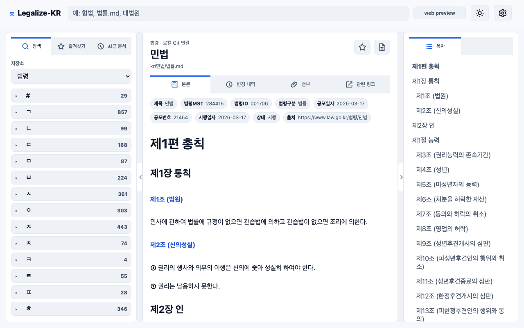Image resolution: width=524 pixels, height=328 pixels.
Task: Jump to 제2장 인 in table of contents
Action: click(x=423, y=125)
